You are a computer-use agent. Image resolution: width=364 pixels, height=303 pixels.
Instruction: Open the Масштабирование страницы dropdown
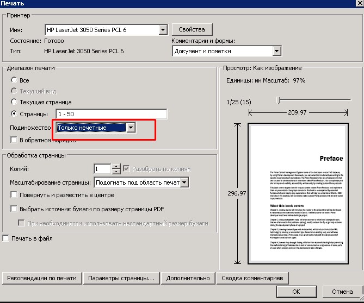pos(184,182)
